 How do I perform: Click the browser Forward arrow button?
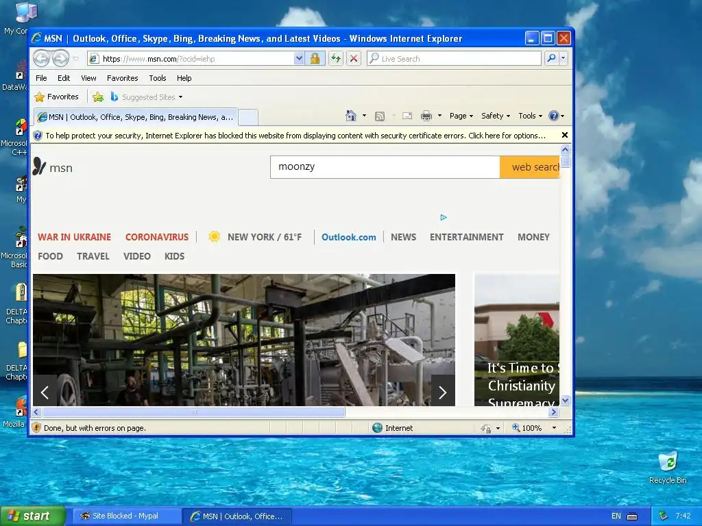coord(60,58)
